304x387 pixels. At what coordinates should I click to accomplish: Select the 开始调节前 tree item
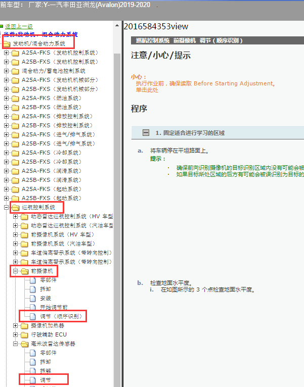pos(54,307)
